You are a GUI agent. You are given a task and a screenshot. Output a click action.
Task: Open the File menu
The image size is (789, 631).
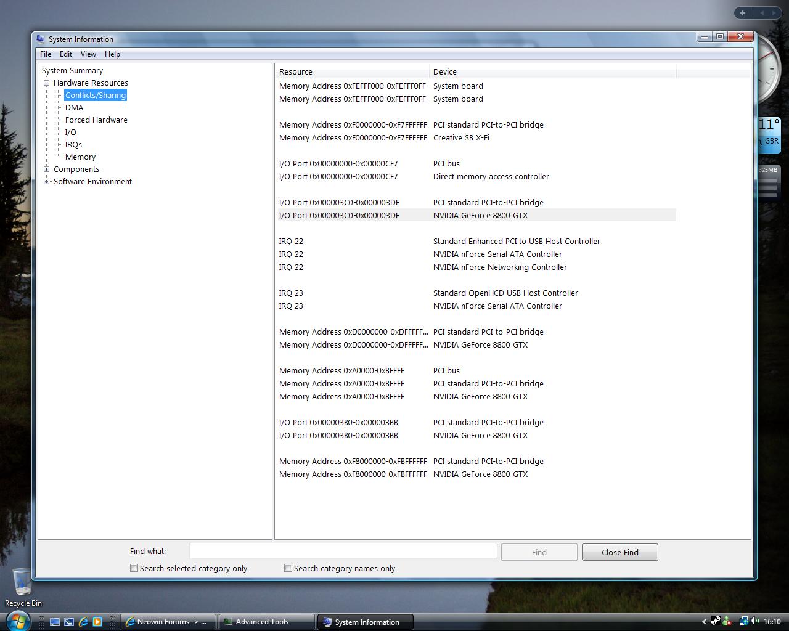click(x=46, y=54)
